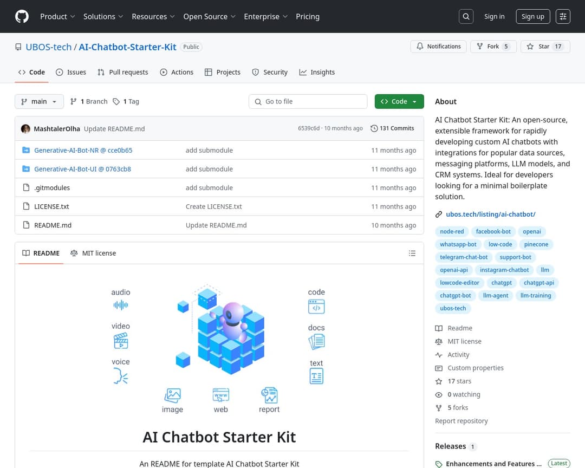Image resolution: width=585 pixels, height=468 pixels.
Task: Click the Custom properties note icon
Action: (x=439, y=368)
